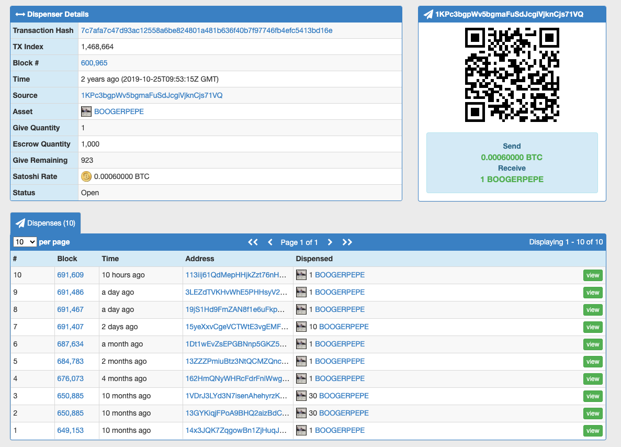
Task: Open address 19jS1Hd9FmZAN8f1e6uFkp…
Action: (x=235, y=309)
